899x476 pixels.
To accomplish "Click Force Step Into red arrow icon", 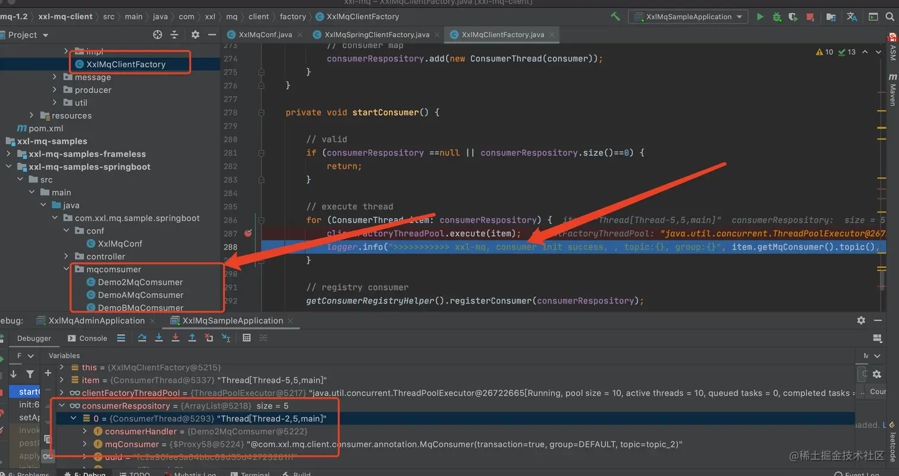I will (175, 338).
